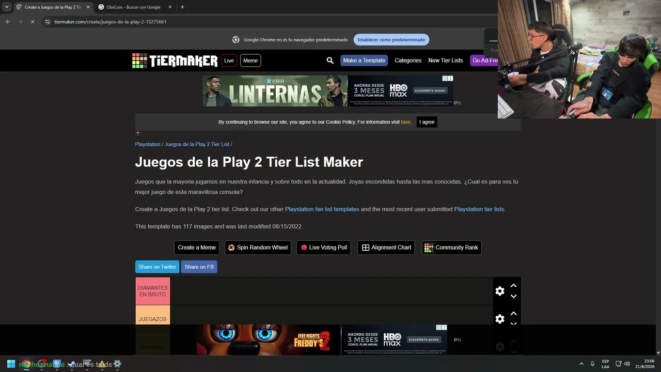
Task: View Community Rank
Action: click(x=451, y=247)
